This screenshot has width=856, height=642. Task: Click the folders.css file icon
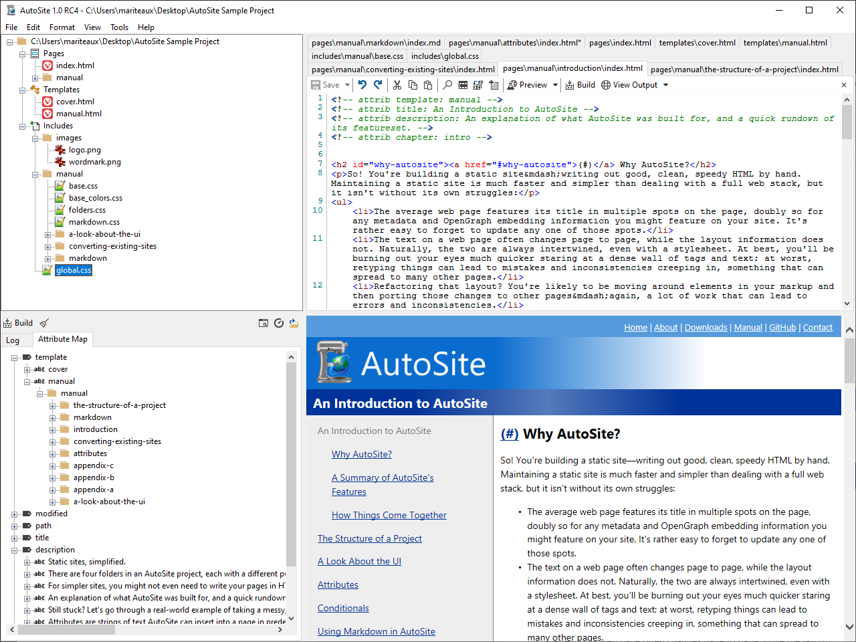pos(60,210)
